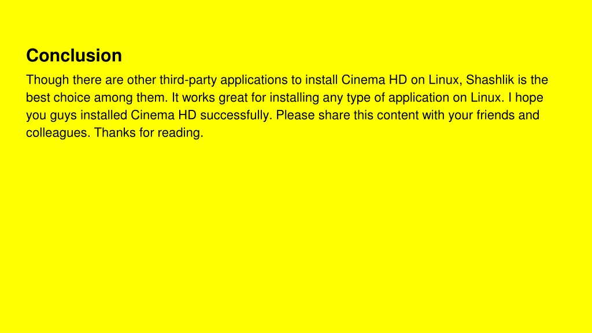Click the word third-party

click(188, 80)
